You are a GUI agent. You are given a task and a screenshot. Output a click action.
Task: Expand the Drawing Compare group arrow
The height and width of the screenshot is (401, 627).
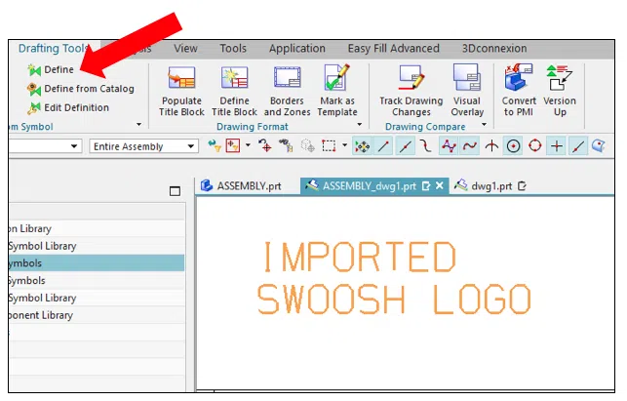(485, 125)
